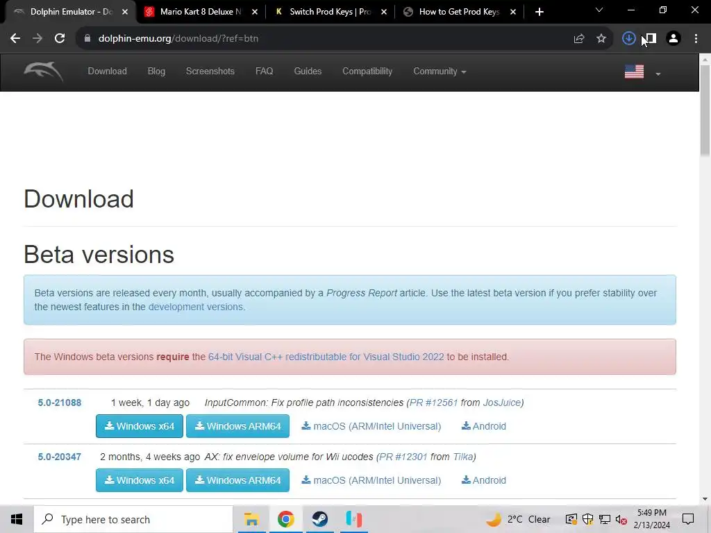Screen dimensions: 711x533
Task: Download 5.0-20347 Android build
Action: (x=484, y=480)
